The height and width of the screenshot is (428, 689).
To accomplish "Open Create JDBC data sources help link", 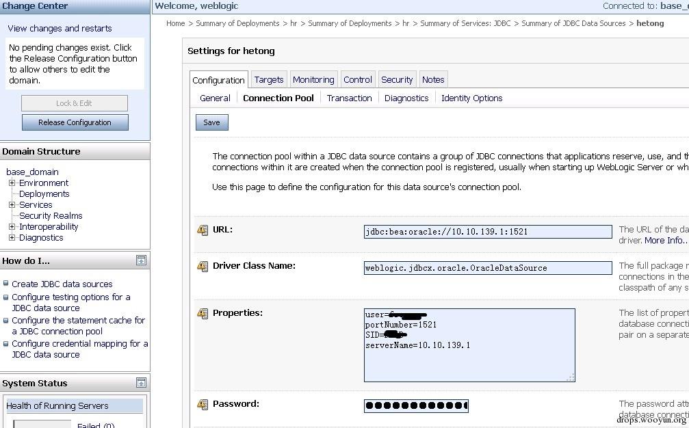I will [x=62, y=284].
